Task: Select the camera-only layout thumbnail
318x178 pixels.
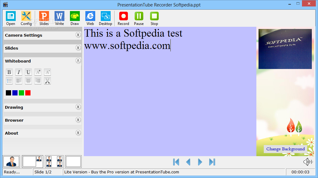Action: [12, 162]
